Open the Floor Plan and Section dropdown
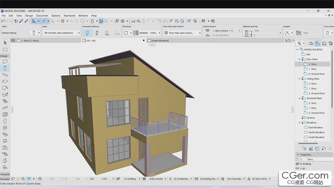 tap(182, 33)
